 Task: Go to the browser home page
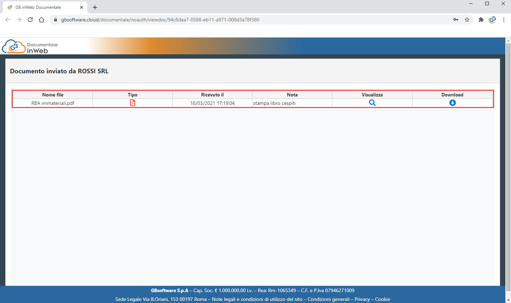[x=41, y=20]
